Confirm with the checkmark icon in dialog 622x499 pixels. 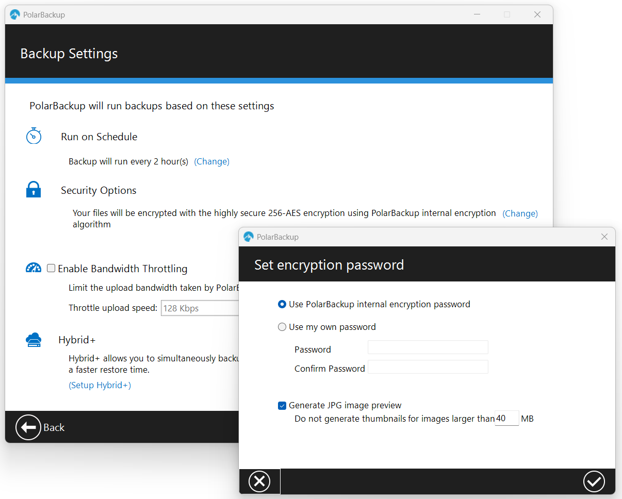pos(594,481)
